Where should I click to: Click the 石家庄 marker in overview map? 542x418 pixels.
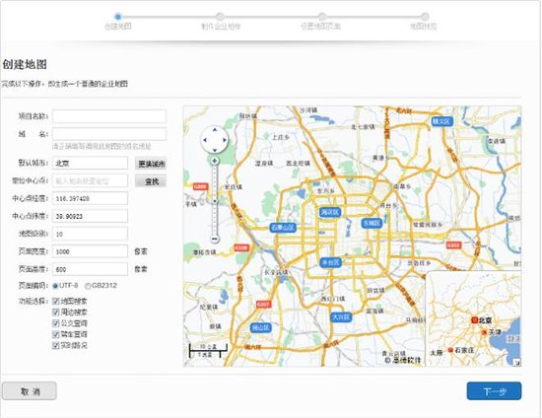click(450, 350)
